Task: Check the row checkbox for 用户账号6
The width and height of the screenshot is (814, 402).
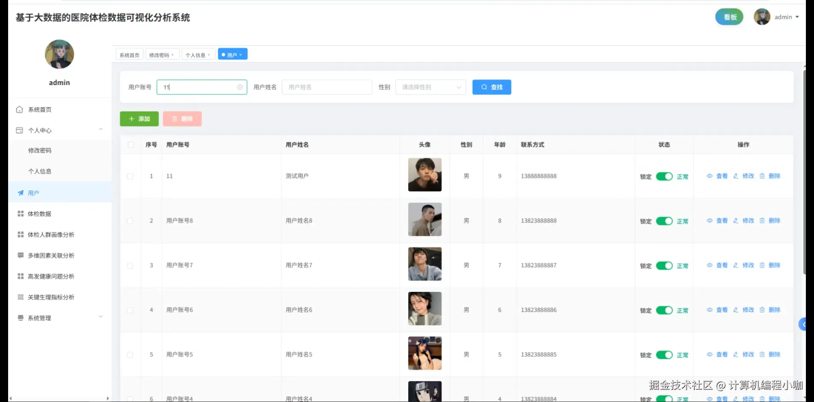Action: tap(130, 310)
